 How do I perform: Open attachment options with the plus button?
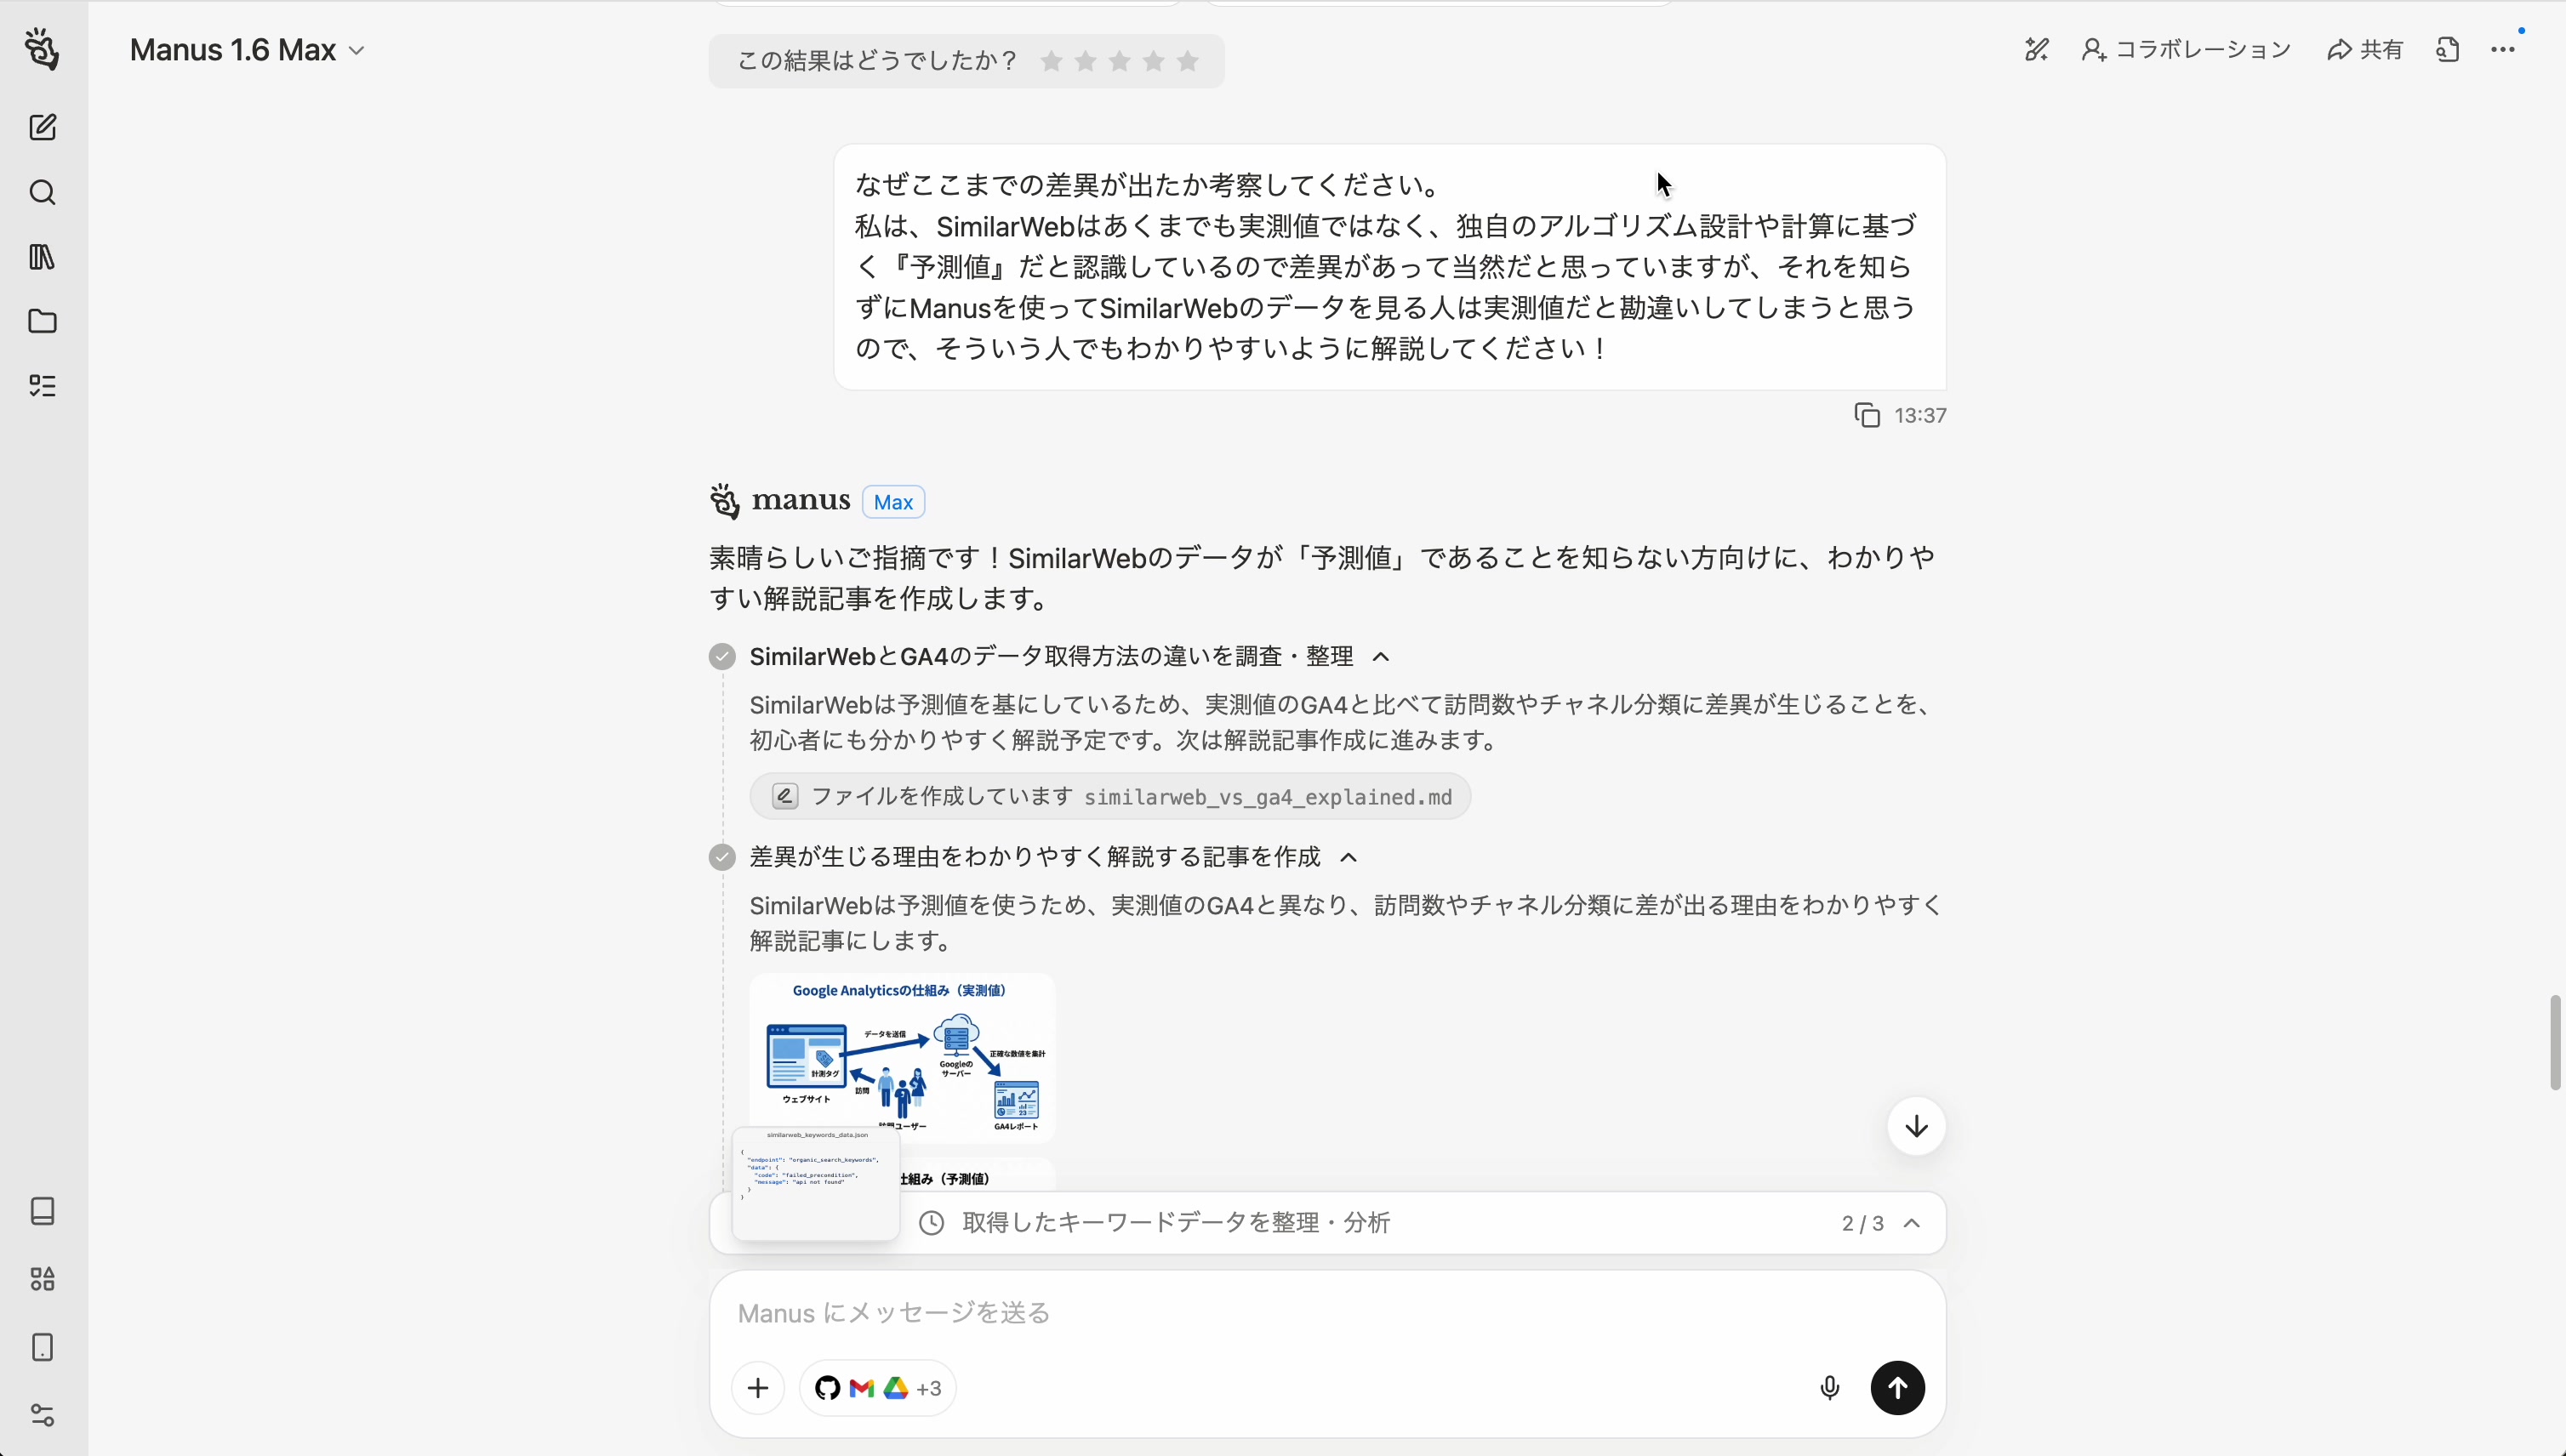tap(757, 1387)
